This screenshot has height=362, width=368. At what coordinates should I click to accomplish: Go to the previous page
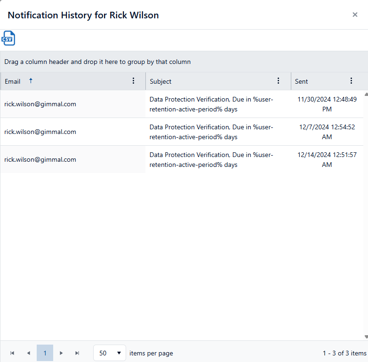[29, 353]
